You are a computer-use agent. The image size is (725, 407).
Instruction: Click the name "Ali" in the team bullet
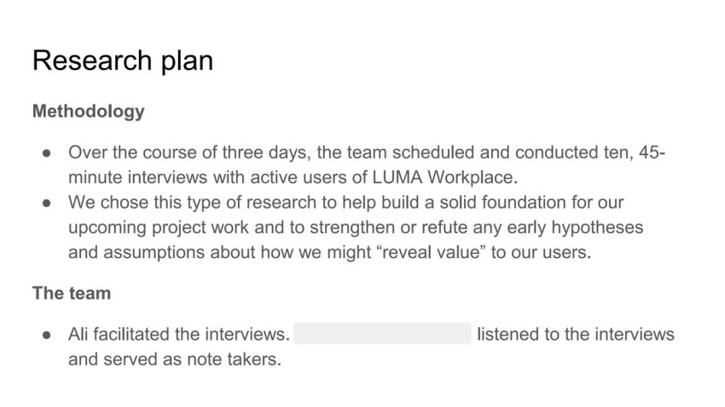78,335
